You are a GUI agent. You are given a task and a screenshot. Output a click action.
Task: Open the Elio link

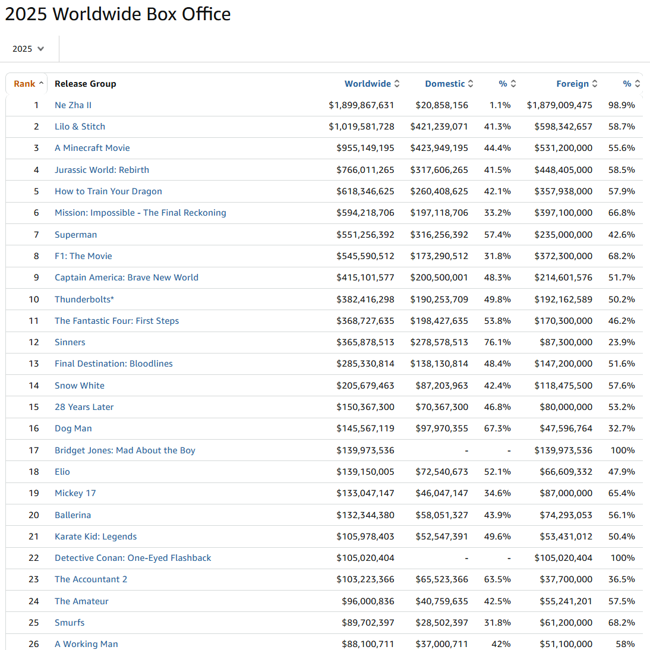point(62,472)
